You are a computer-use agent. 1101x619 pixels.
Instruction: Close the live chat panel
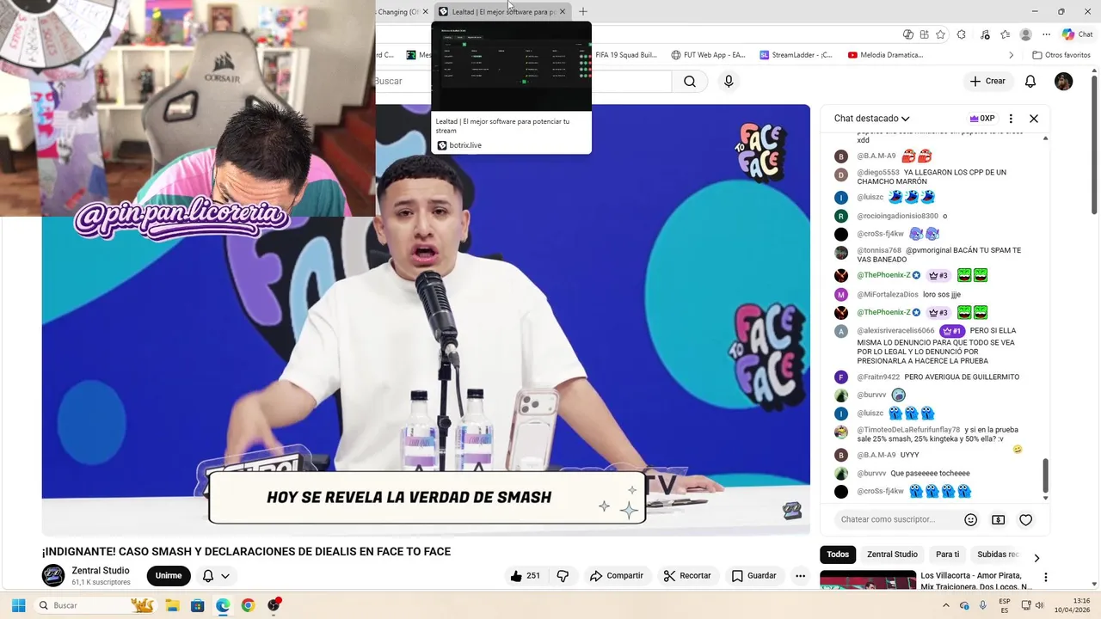click(x=1034, y=119)
